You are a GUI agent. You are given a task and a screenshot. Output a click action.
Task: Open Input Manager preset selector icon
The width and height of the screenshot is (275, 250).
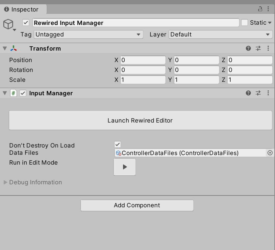point(258,93)
